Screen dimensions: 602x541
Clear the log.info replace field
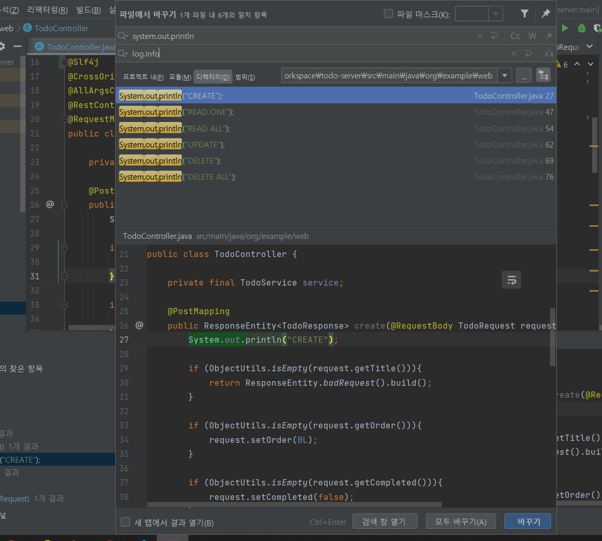(514, 54)
